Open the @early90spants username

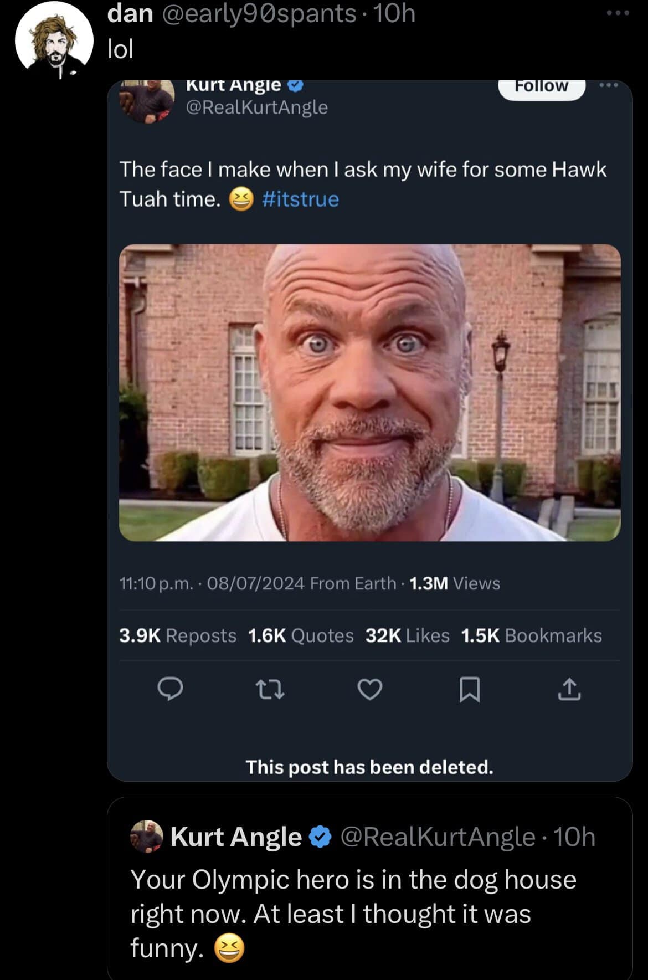click(258, 13)
